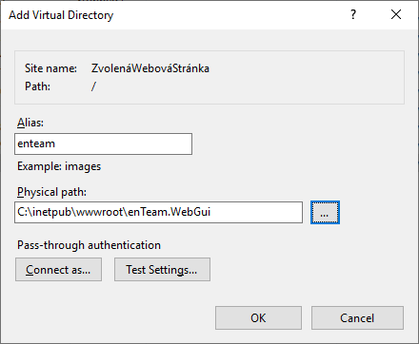Confirm the virtual directory with OK
This screenshot has width=419, height=344.
[x=258, y=317]
